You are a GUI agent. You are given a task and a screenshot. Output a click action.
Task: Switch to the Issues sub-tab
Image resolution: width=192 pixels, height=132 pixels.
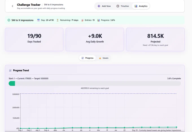[x=104, y=58]
